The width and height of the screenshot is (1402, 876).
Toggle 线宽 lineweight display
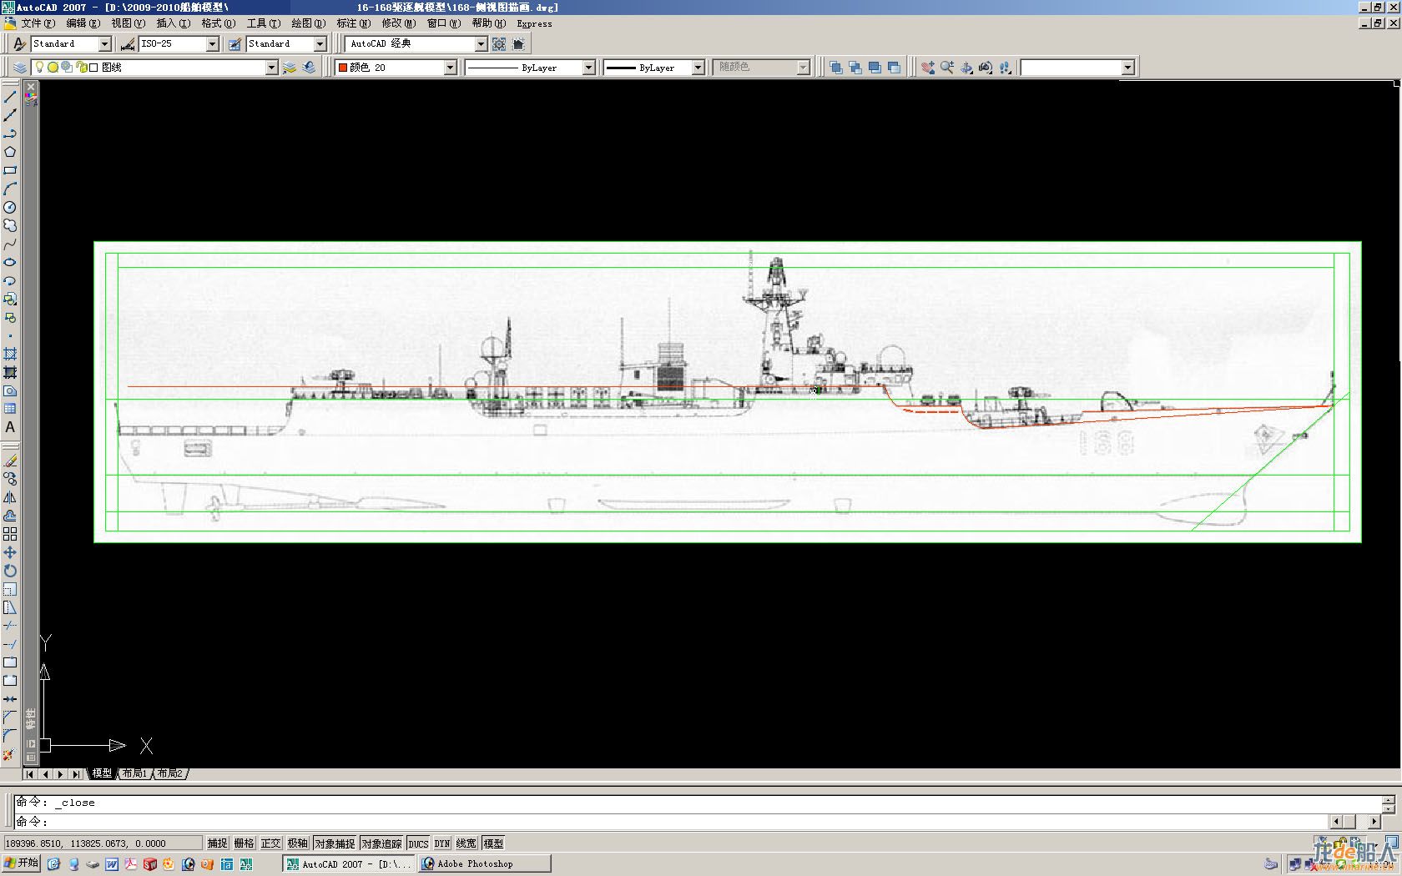(466, 843)
